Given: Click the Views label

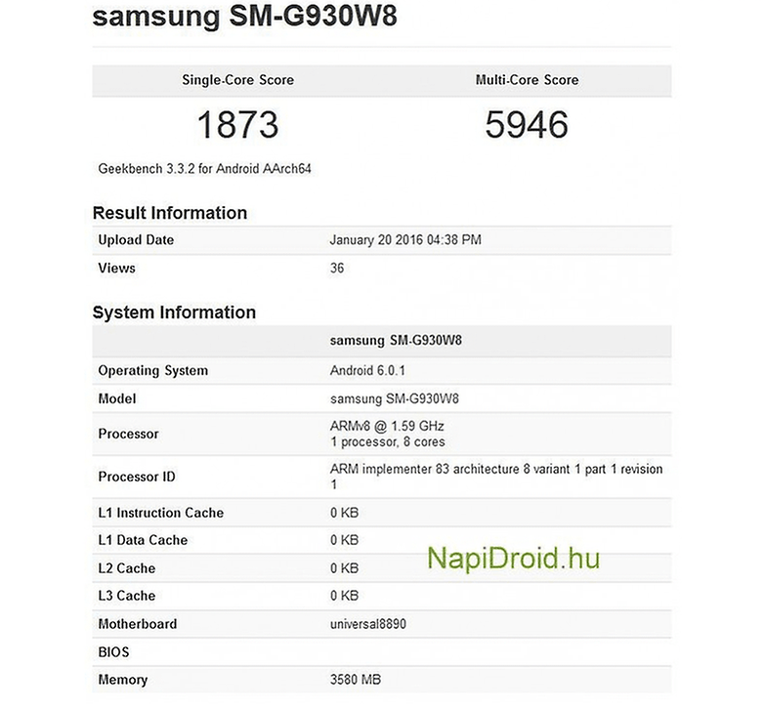Looking at the screenshot, I should pyautogui.click(x=116, y=269).
